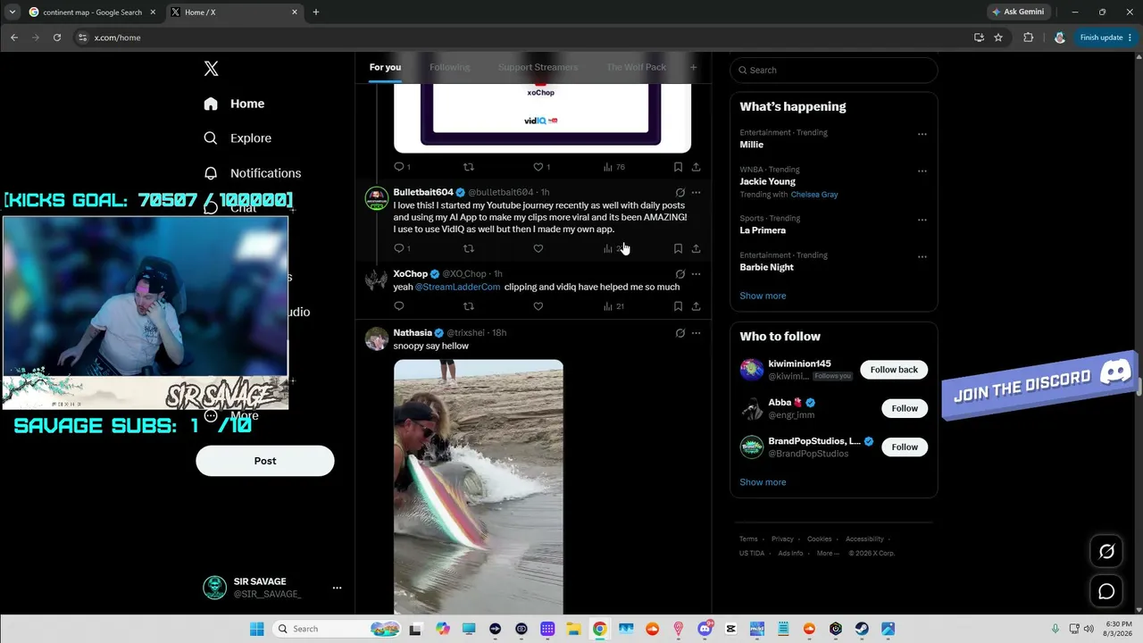Click the Post button
Screen dimensions: 1143x643
(x=265, y=461)
